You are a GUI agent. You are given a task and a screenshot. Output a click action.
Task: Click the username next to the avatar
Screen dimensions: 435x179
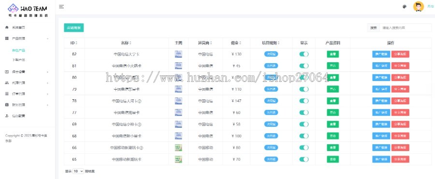[x=430, y=7]
